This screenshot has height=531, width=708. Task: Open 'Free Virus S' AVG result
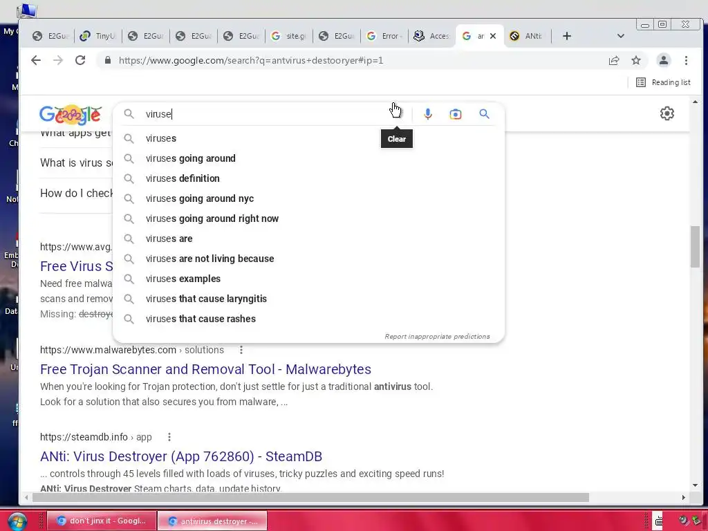pyautogui.click(x=76, y=266)
